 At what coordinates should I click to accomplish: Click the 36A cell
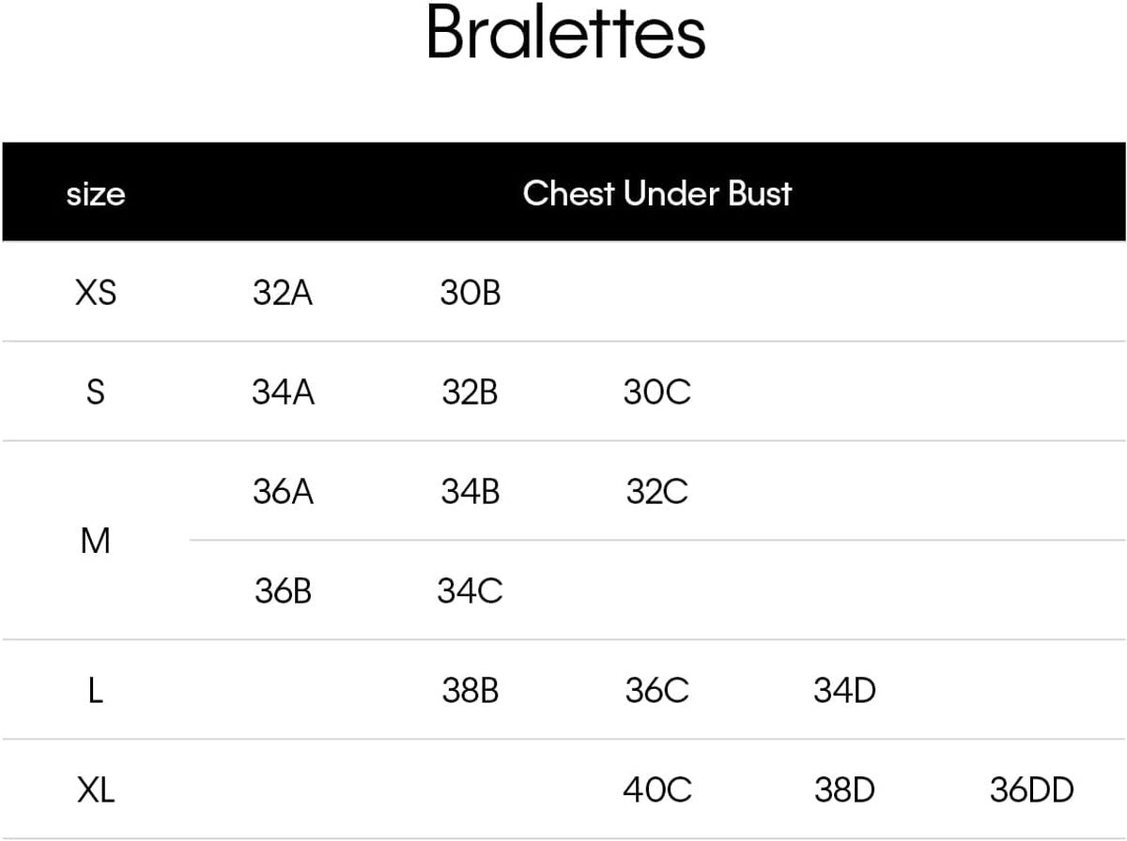tap(283, 492)
